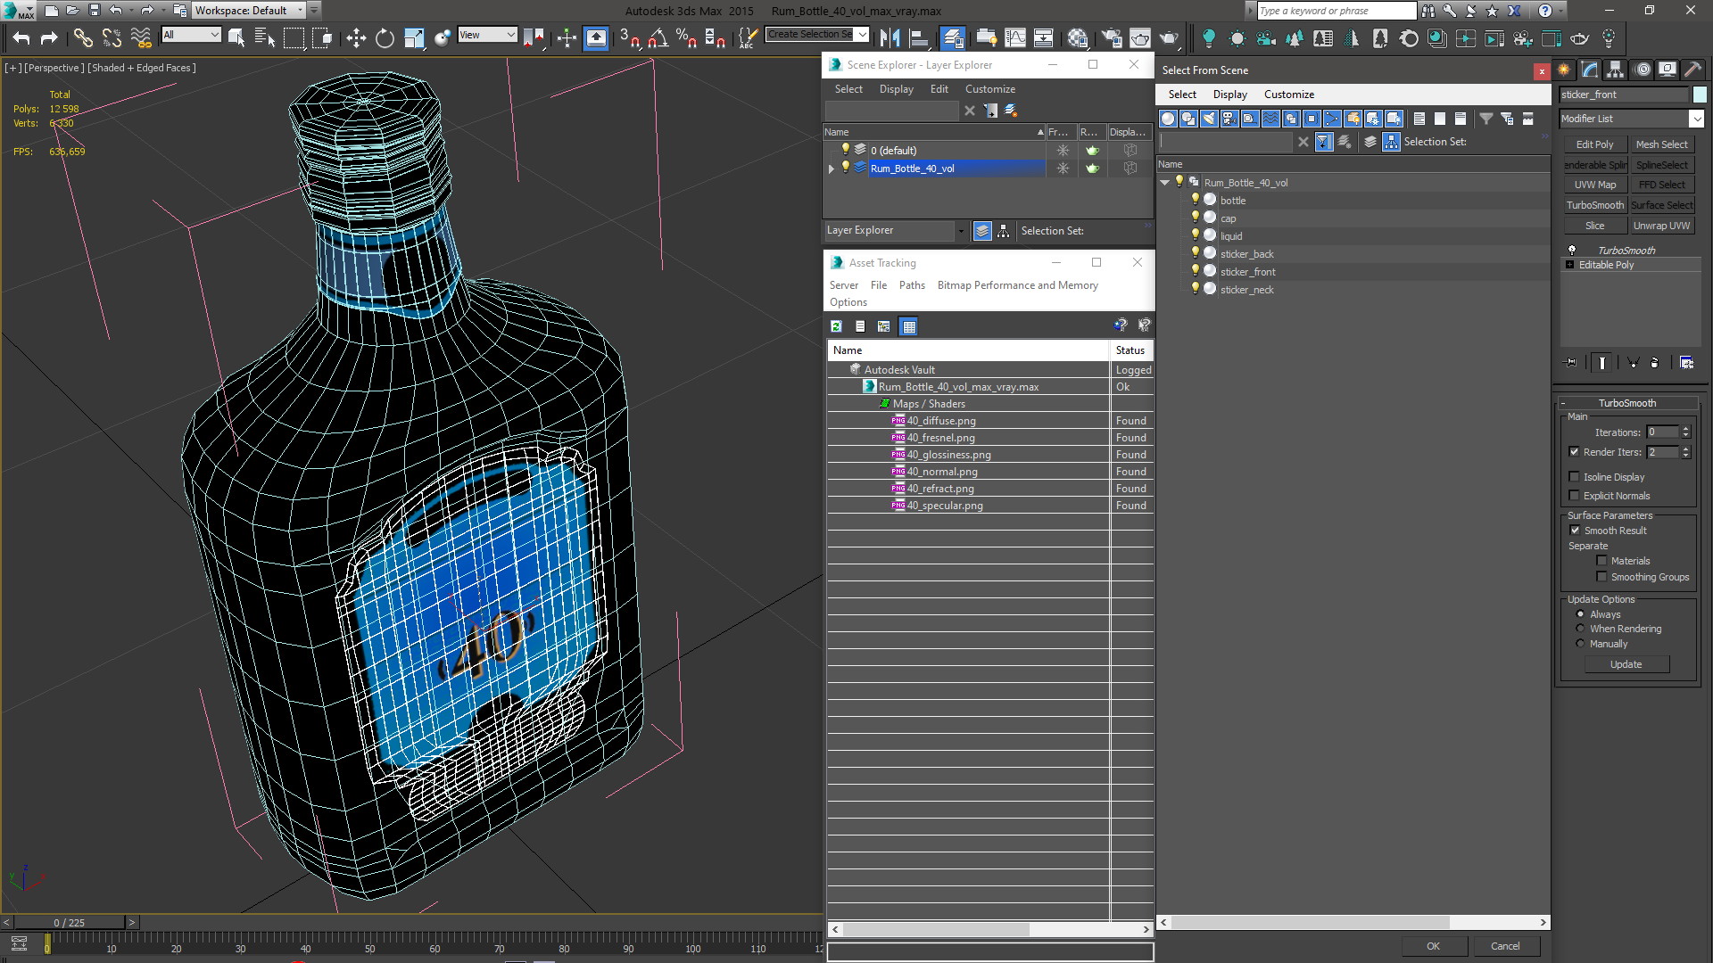Image resolution: width=1713 pixels, height=963 pixels.
Task: Uncheck the Smooth Result checkbox
Action: click(x=1575, y=531)
